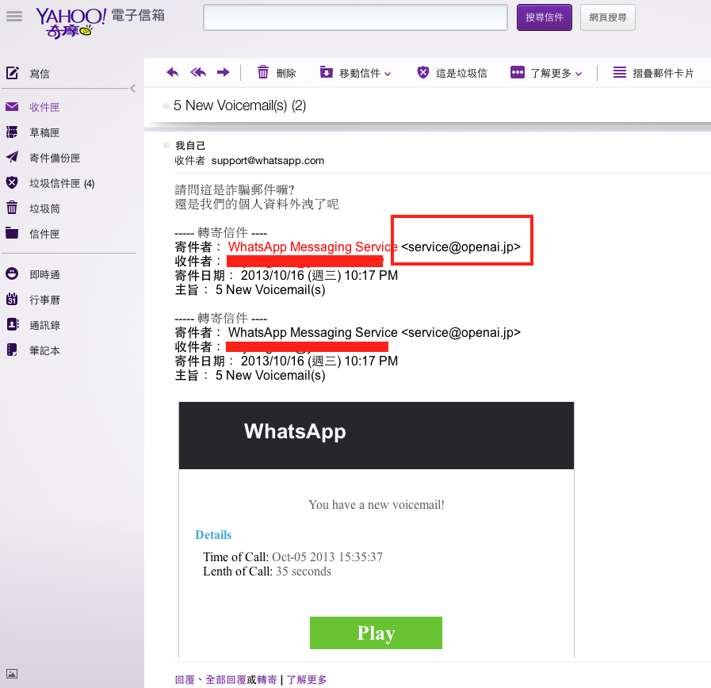Click the Yahoo! 奇摩 logo
This screenshot has width=711, height=688.
tap(71, 23)
